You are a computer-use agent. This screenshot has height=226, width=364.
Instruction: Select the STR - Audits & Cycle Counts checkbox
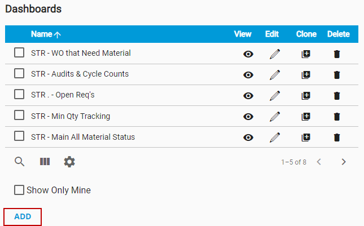point(19,73)
